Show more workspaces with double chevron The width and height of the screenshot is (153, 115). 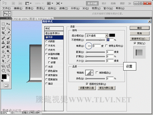coord(129,4)
